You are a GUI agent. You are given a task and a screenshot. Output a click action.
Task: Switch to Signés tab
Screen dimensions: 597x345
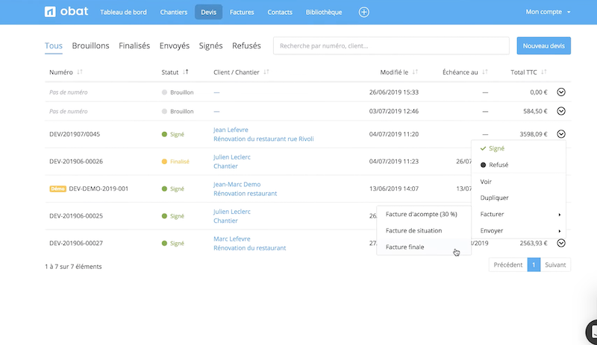tap(210, 45)
